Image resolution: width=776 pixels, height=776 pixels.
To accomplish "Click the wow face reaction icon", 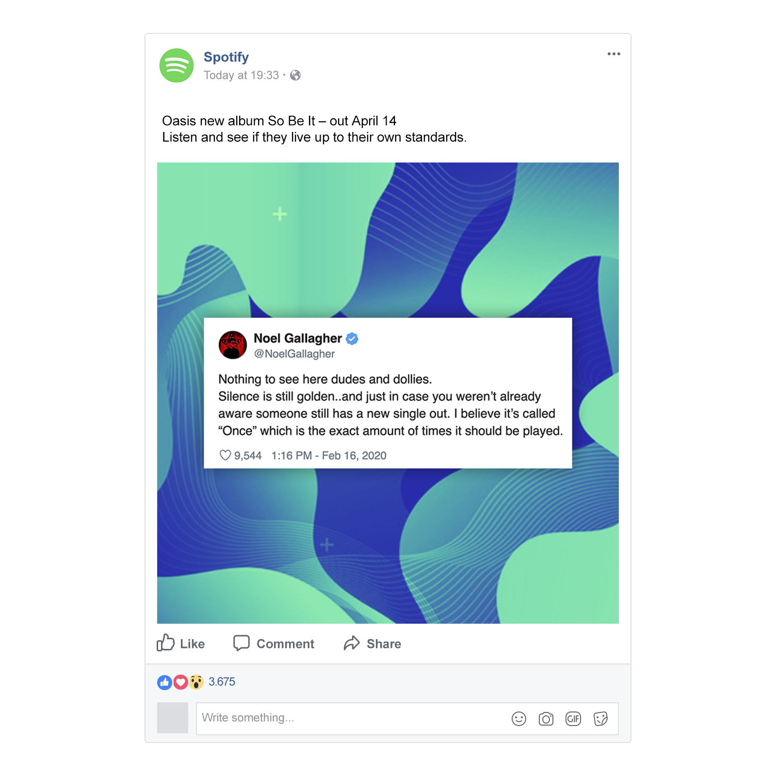I will coord(196,682).
